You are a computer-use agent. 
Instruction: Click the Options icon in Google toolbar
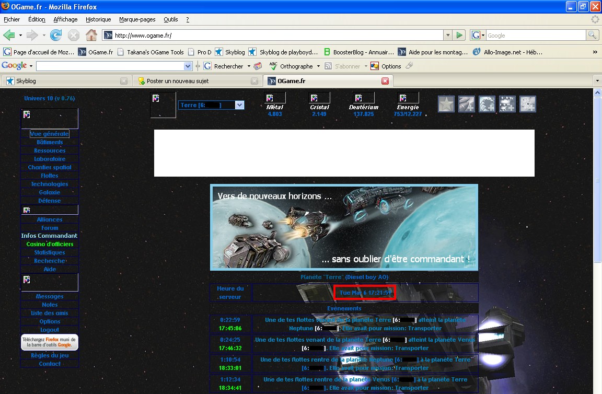(374, 66)
